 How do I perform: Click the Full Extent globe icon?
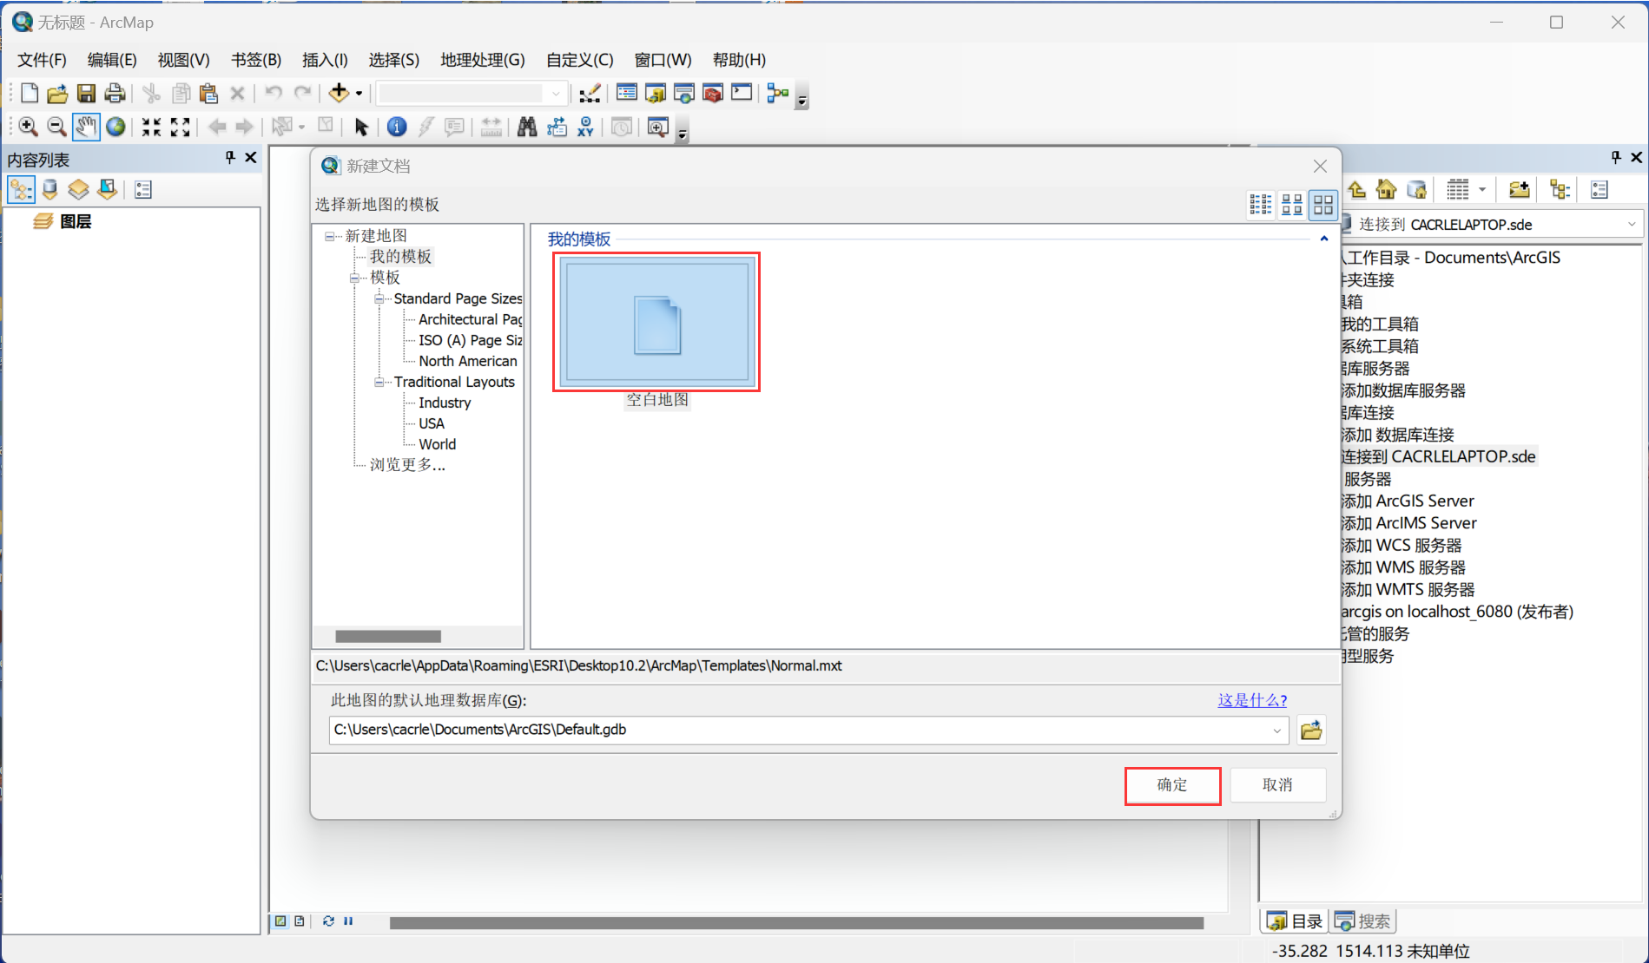[x=115, y=127]
